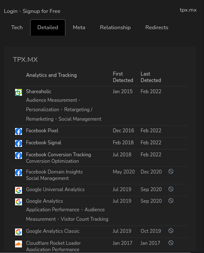Image resolution: width=204 pixels, height=253 pixels.
Task: Click the May 2020 date cell
Action: click(124, 172)
